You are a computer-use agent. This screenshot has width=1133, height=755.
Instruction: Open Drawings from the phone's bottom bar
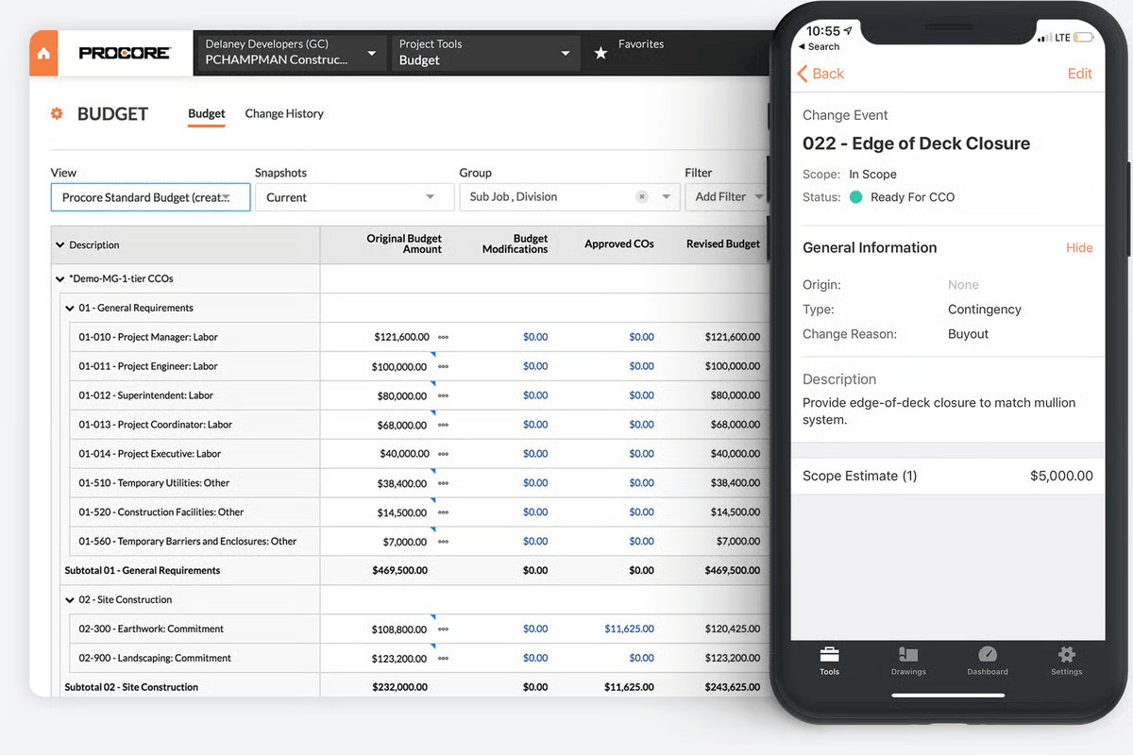[908, 660]
